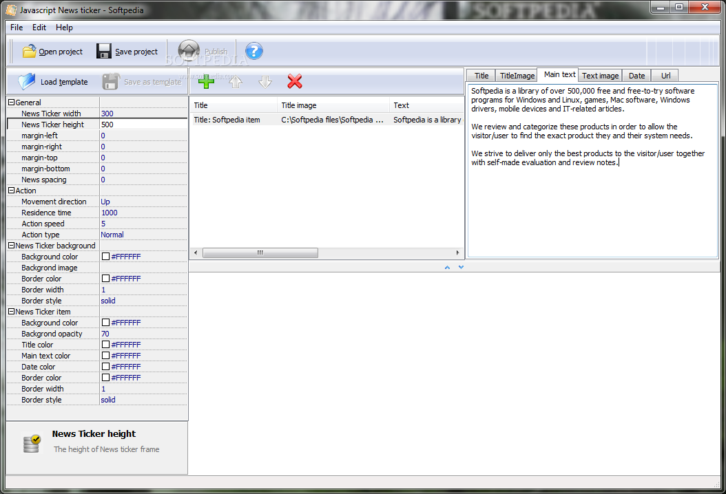Screen dimensions: 726x494
Task: Select the margin-bottom property row
Action: [97, 169]
